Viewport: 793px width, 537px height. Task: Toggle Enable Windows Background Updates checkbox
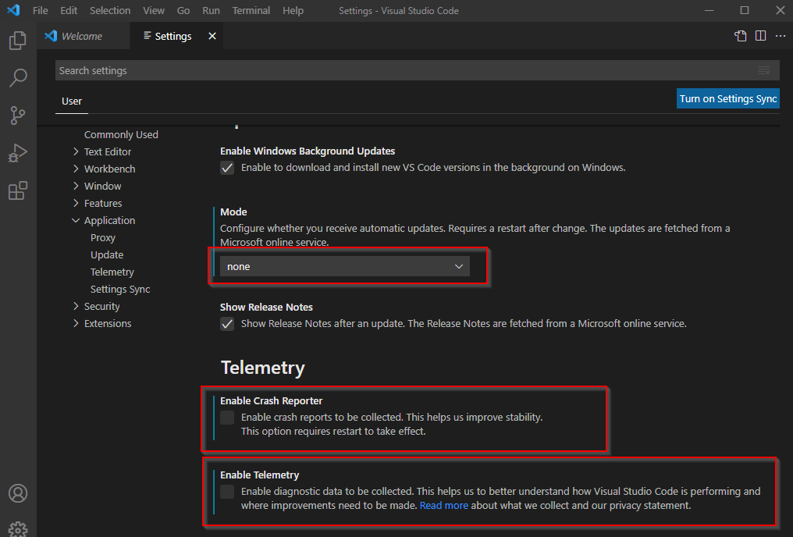[227, 168]
